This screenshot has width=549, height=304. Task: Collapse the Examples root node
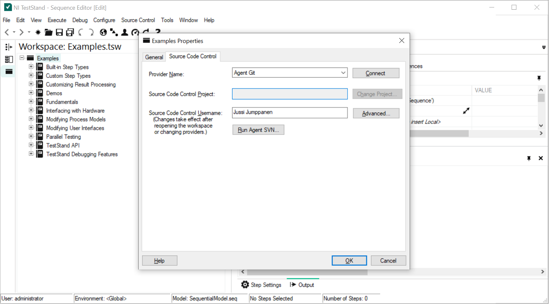(x=22, y=58)
